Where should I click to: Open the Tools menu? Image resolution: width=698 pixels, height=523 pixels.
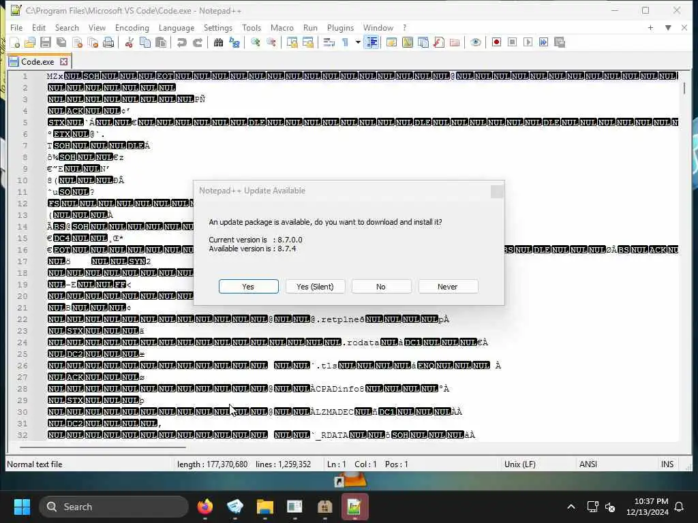pyautogui.click(x=252, y=27)
